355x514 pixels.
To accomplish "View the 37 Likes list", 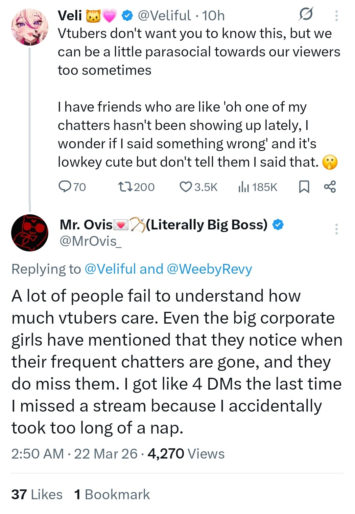I will (37, 494).
